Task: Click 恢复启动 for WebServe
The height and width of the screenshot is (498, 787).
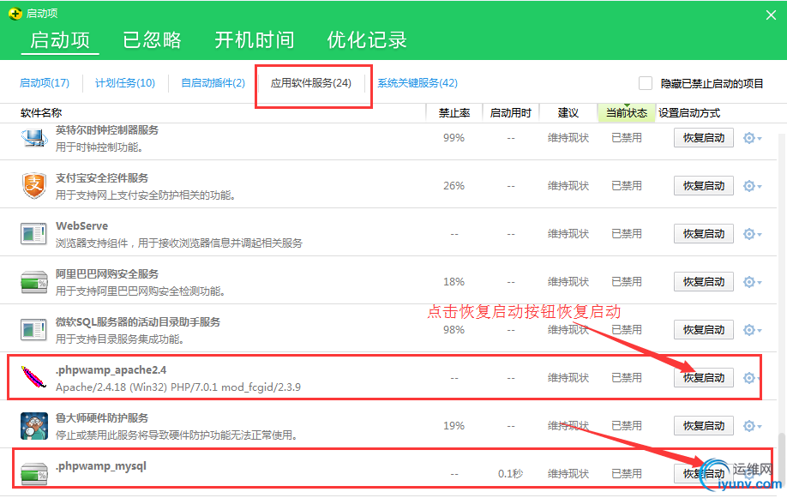Action: click(x=703, y=234)
